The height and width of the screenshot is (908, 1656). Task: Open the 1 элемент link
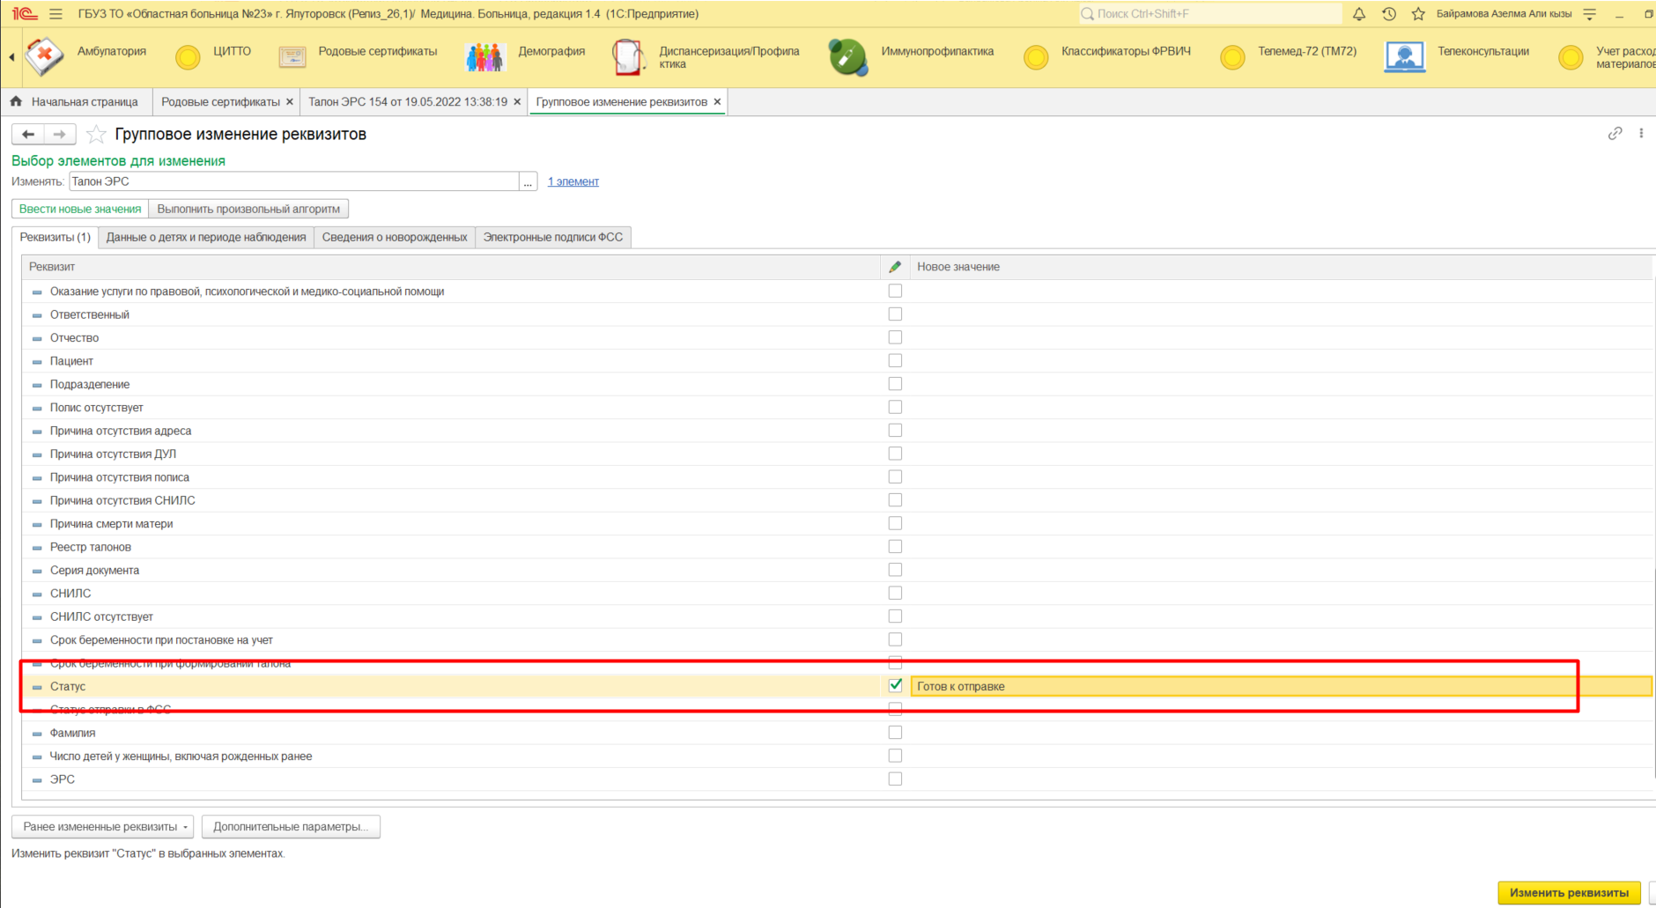tap(573, 181)
